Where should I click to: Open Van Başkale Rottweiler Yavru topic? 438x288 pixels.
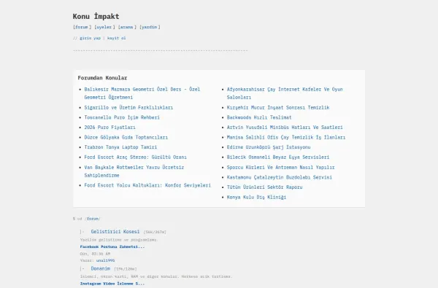point(134,171)
